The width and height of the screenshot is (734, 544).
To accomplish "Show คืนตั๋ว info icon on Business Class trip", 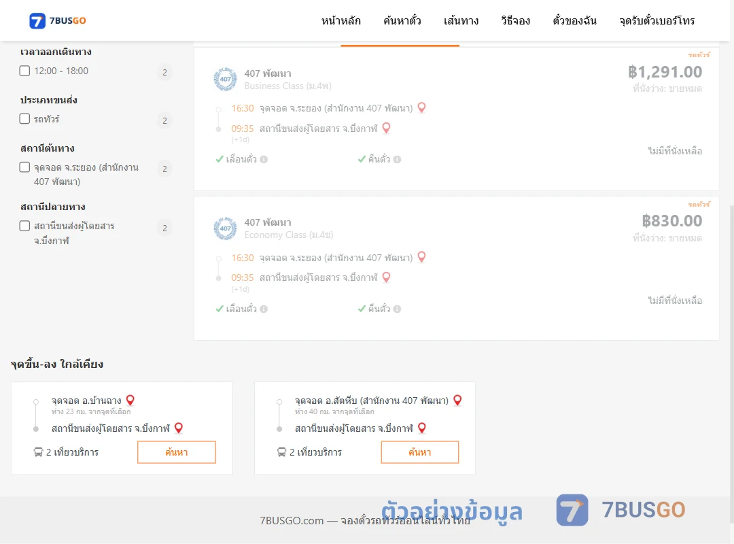I will coord(397,159).
